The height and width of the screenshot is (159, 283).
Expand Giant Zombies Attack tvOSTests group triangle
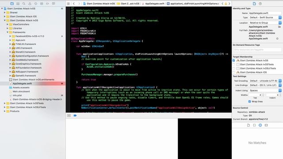(5, 103)
